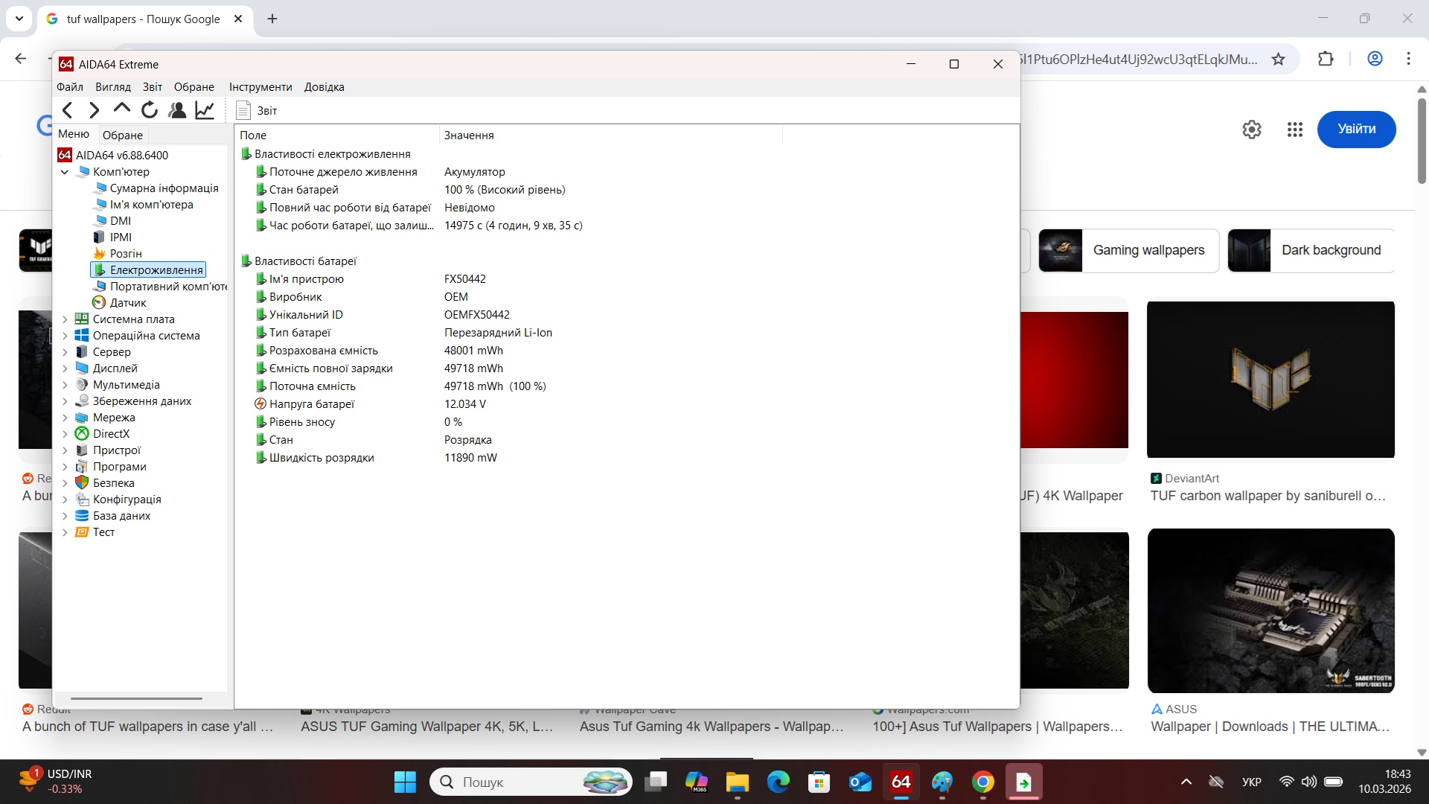Open the Розгін flame icon entry

tap(125, 253)
